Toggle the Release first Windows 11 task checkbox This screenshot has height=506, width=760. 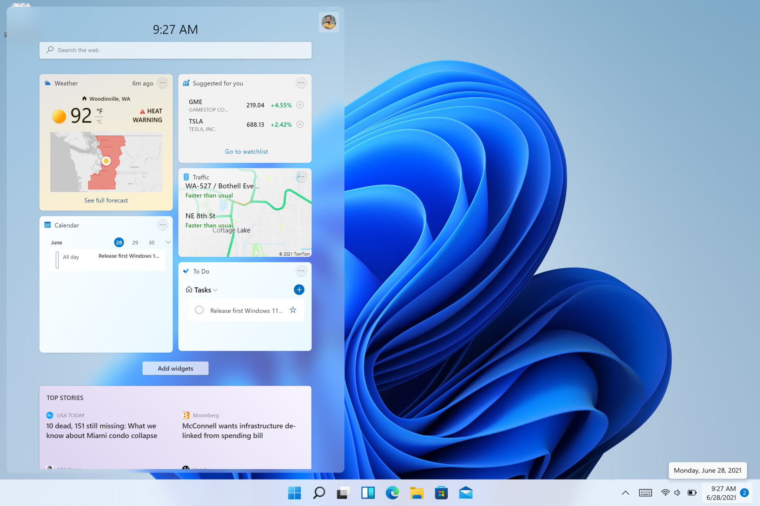(x=199, y=310)
